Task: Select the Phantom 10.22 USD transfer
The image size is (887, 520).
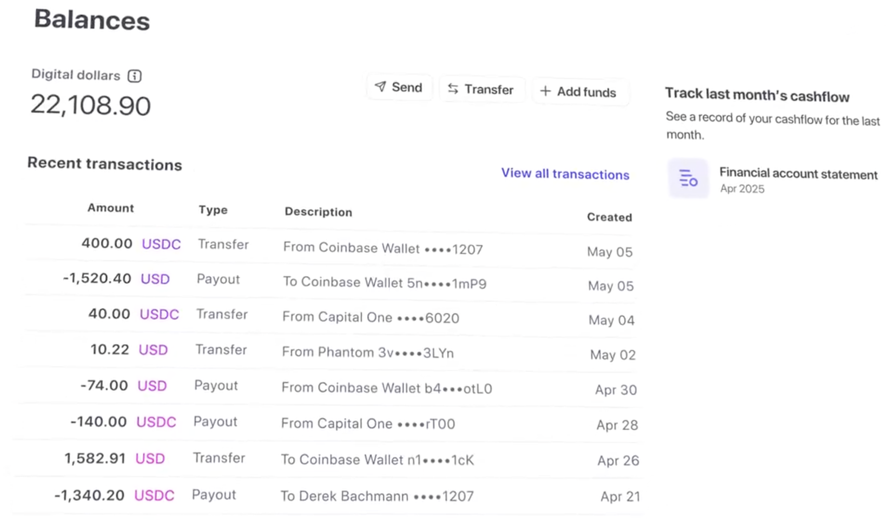Action: 367,352
